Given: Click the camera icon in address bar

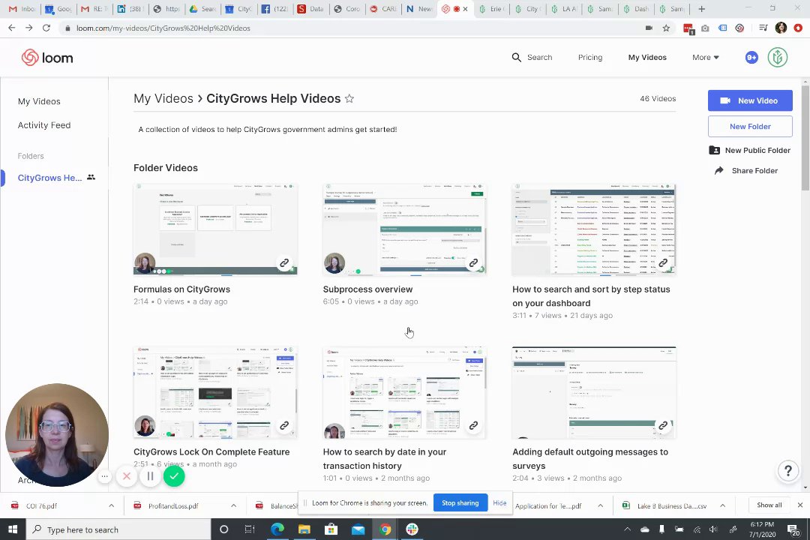Looking at the screenshot, I should tap(649, 28).
